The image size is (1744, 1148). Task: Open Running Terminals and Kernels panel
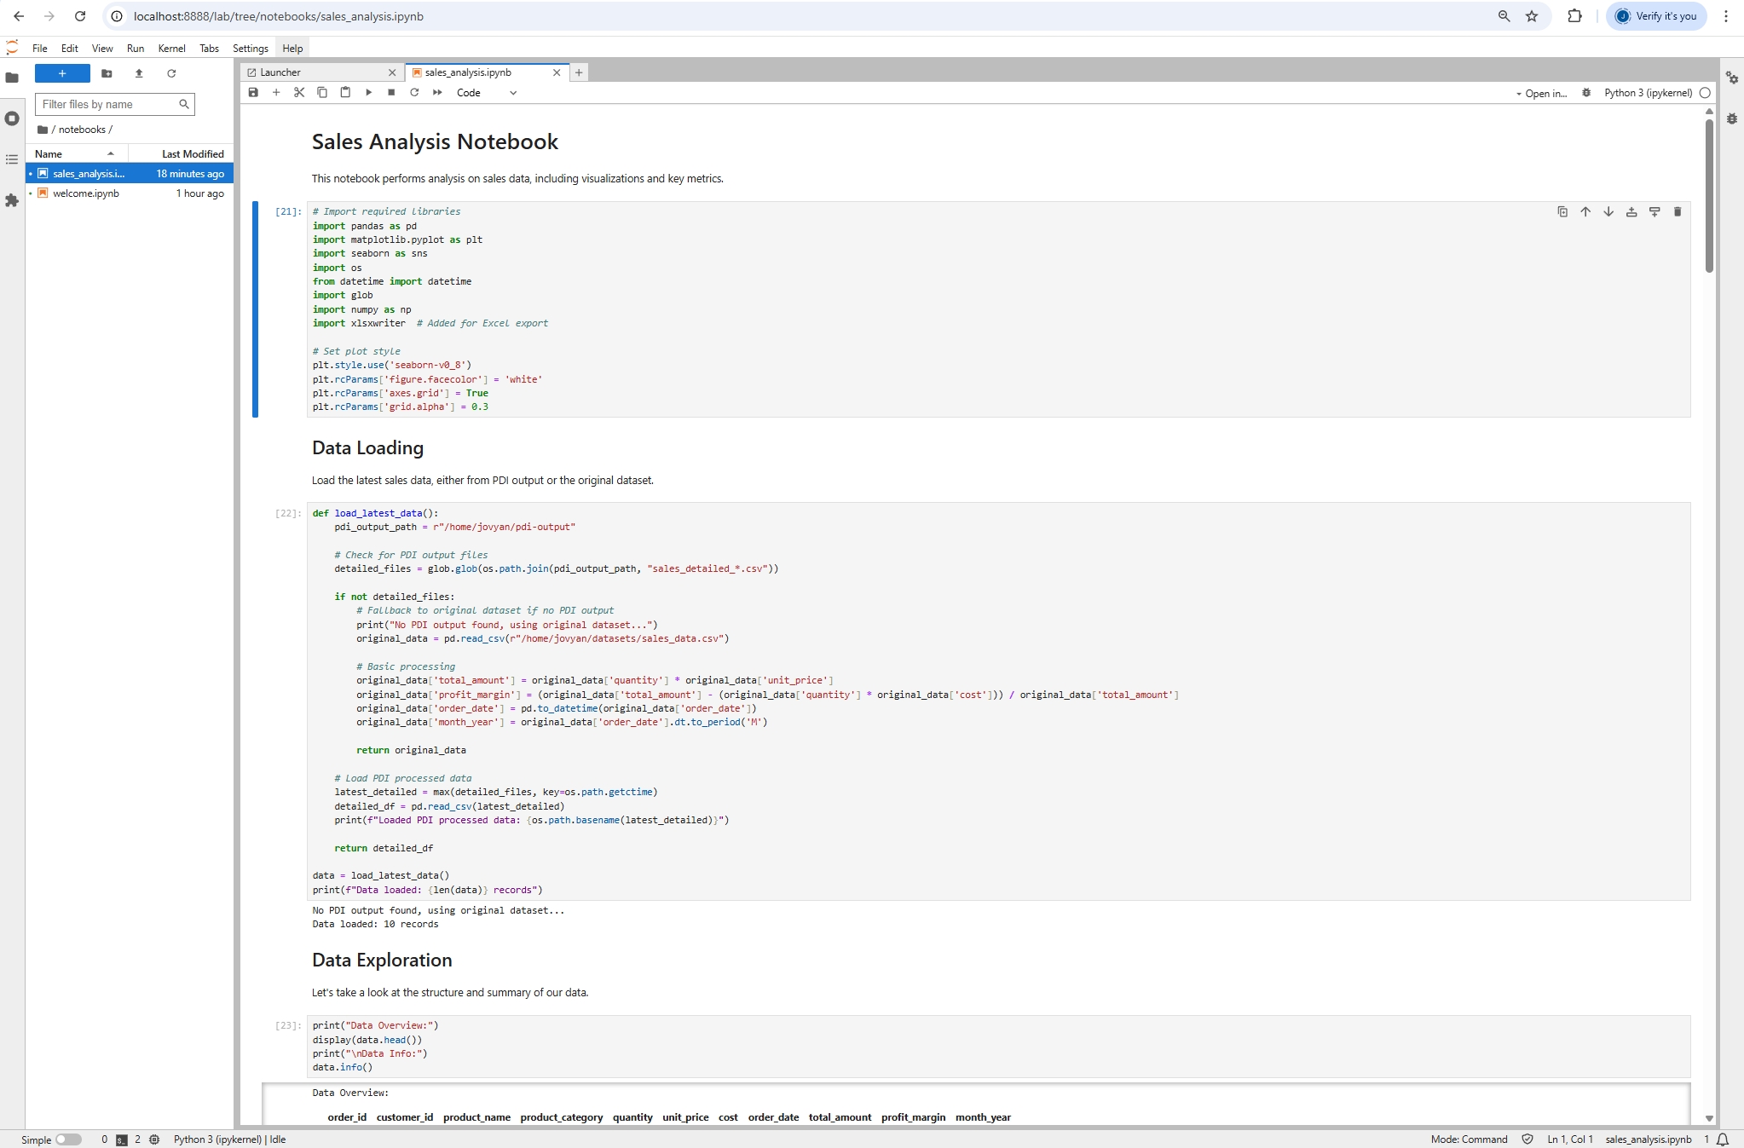(x=12, y=118)
